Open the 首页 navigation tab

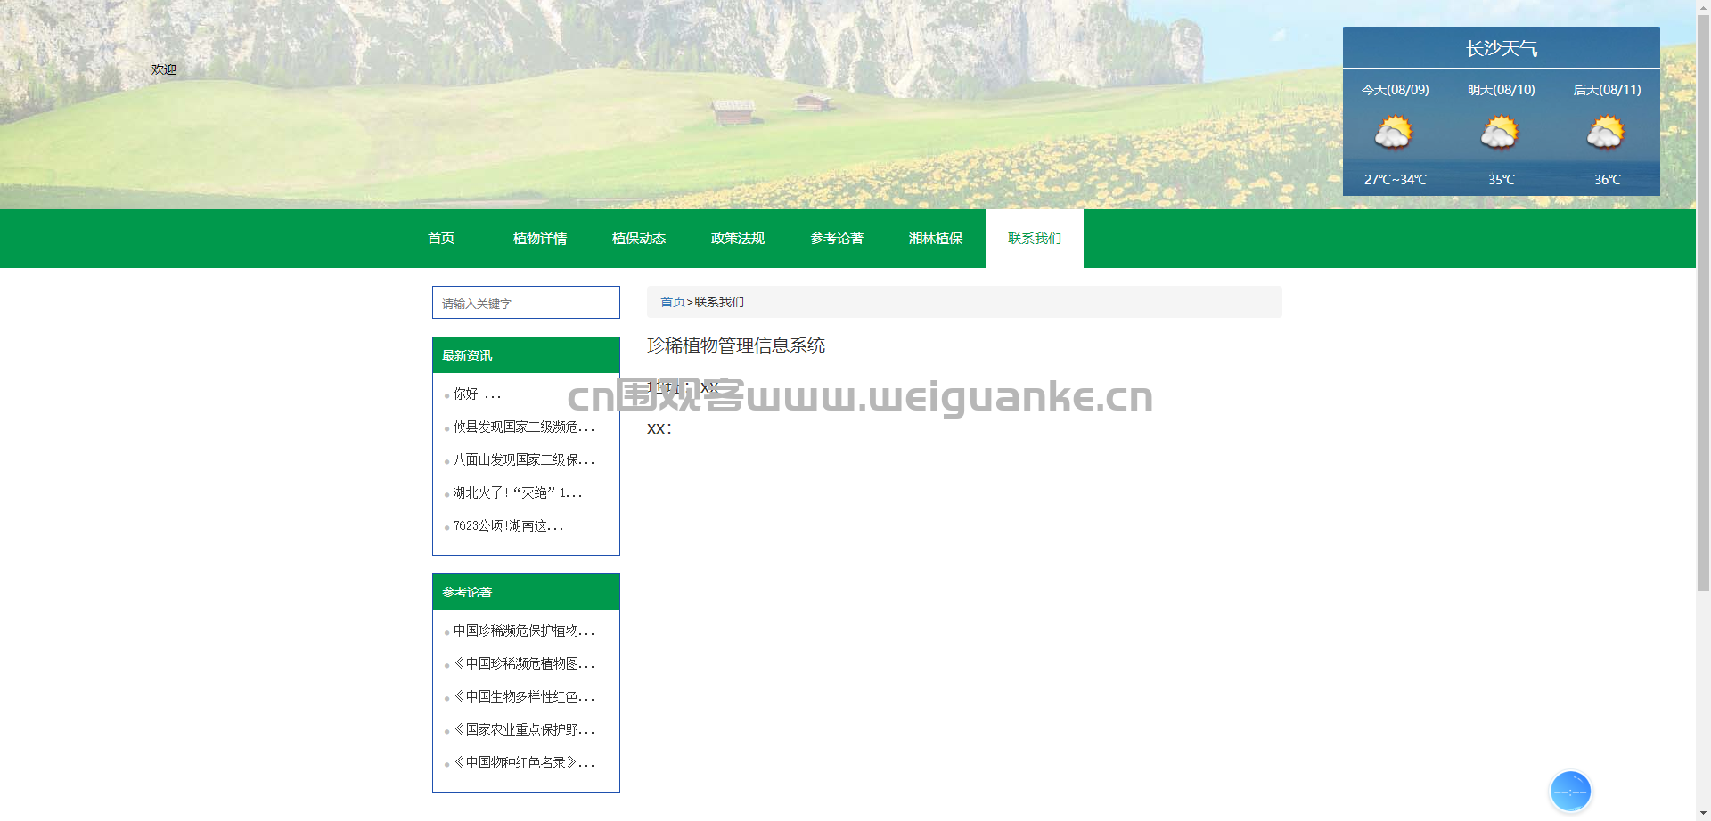(x=441, y=239)
